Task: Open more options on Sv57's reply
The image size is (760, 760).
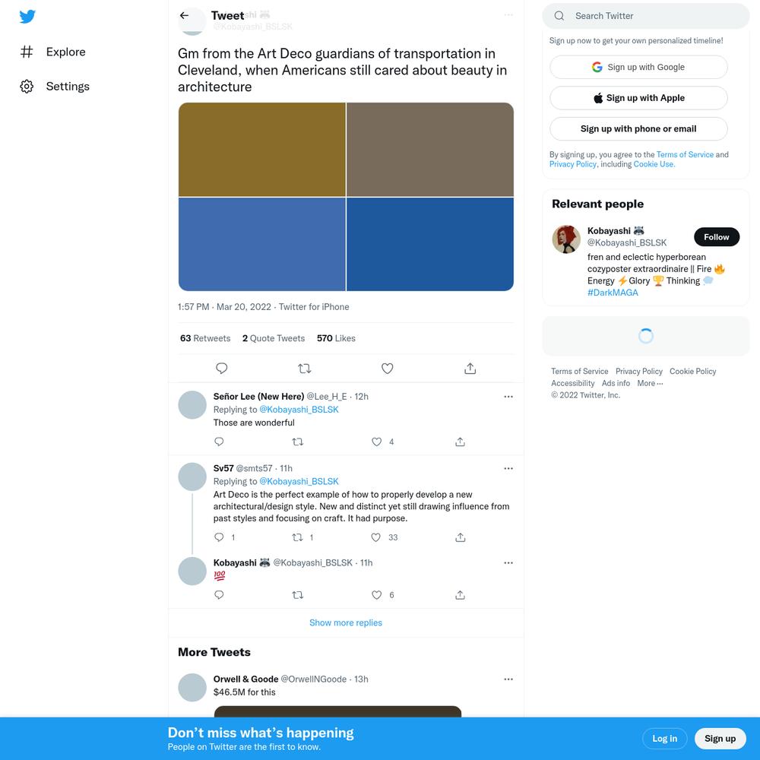Action: pos(508,468)
